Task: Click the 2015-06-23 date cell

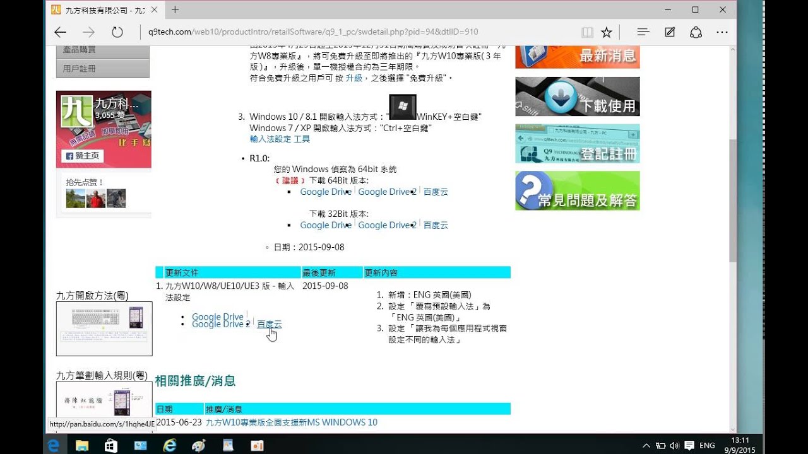Action: [179, 422]
